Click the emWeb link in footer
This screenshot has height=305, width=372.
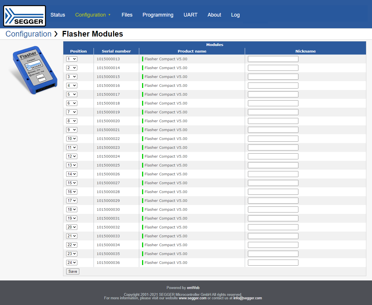[x=193, y=288]
